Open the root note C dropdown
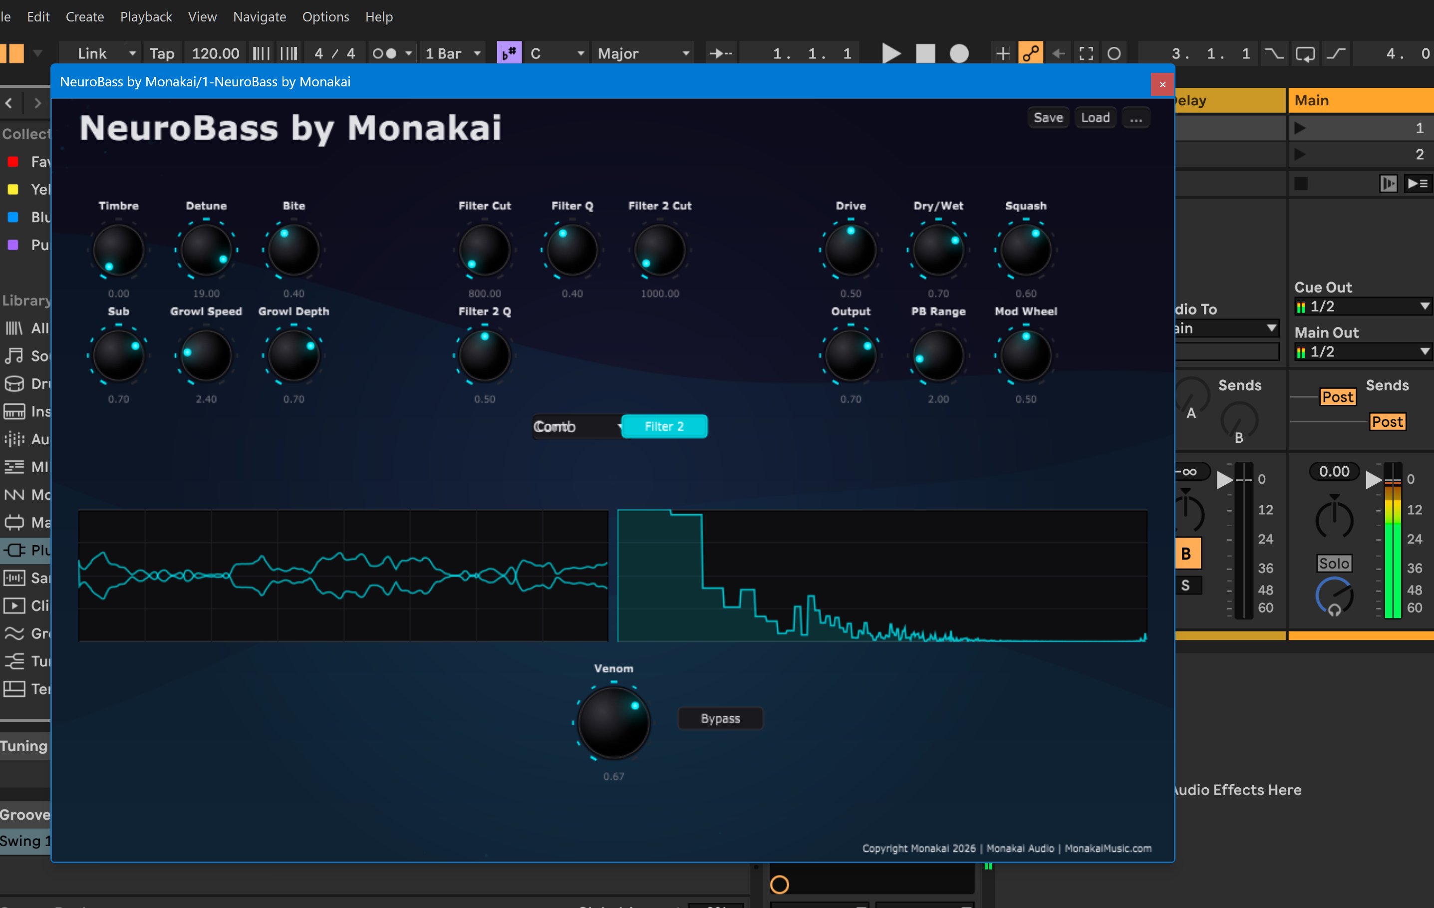 pos(557,53)
